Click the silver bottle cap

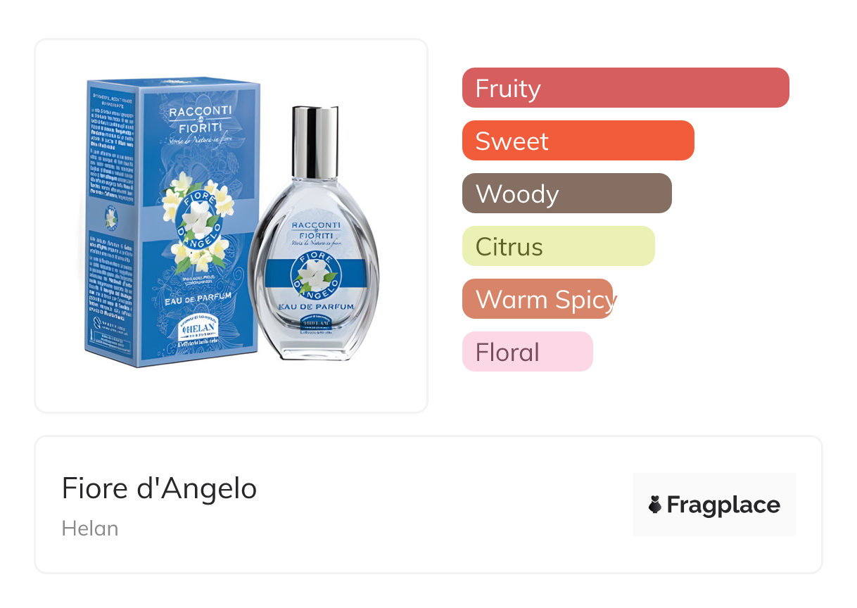point(315,142)
